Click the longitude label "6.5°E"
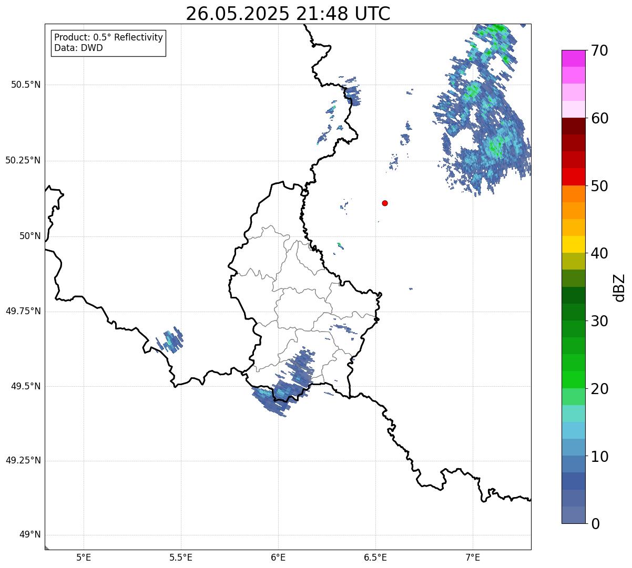This screenshot has height=568, width=632. 375,557
